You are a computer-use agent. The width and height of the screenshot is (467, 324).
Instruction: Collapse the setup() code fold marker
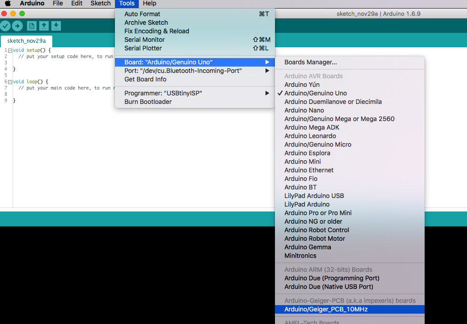tap(10, 50)
